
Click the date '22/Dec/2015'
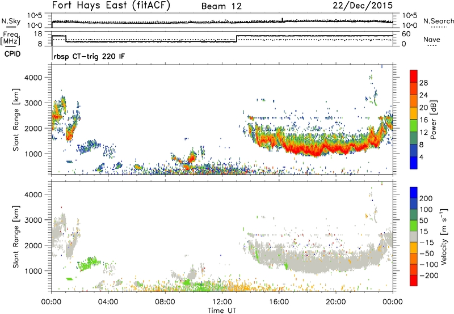point(363,6)
